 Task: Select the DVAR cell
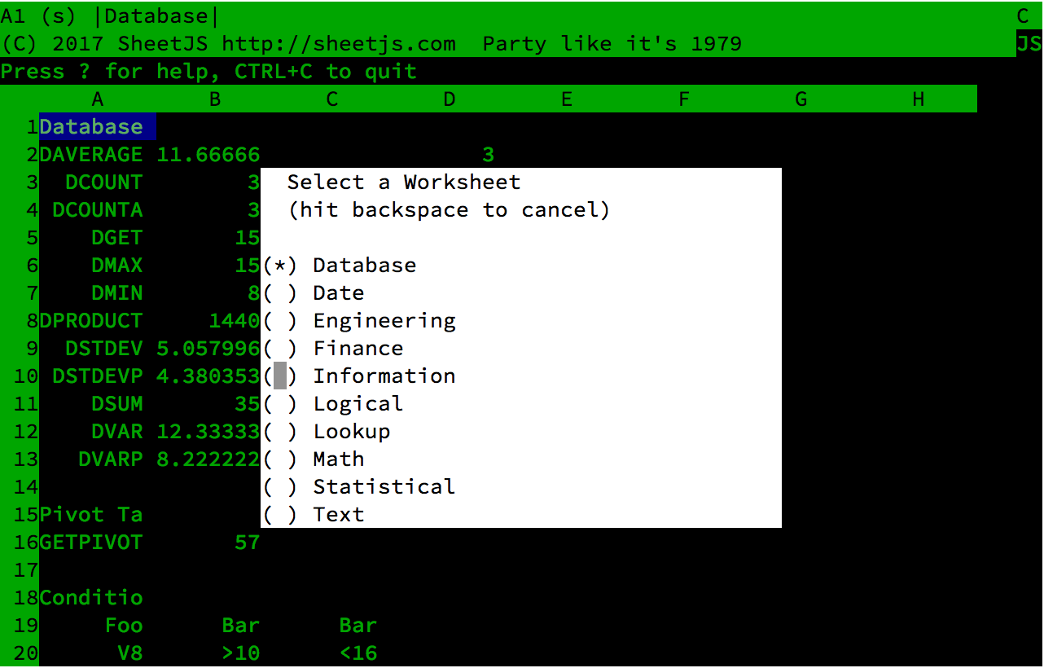(x=117, y=432)
